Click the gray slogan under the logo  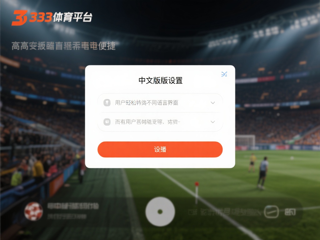(x=63, y=46)
